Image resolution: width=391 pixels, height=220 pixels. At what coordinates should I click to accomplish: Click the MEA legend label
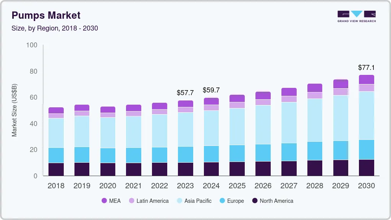(x=115, y=201)
